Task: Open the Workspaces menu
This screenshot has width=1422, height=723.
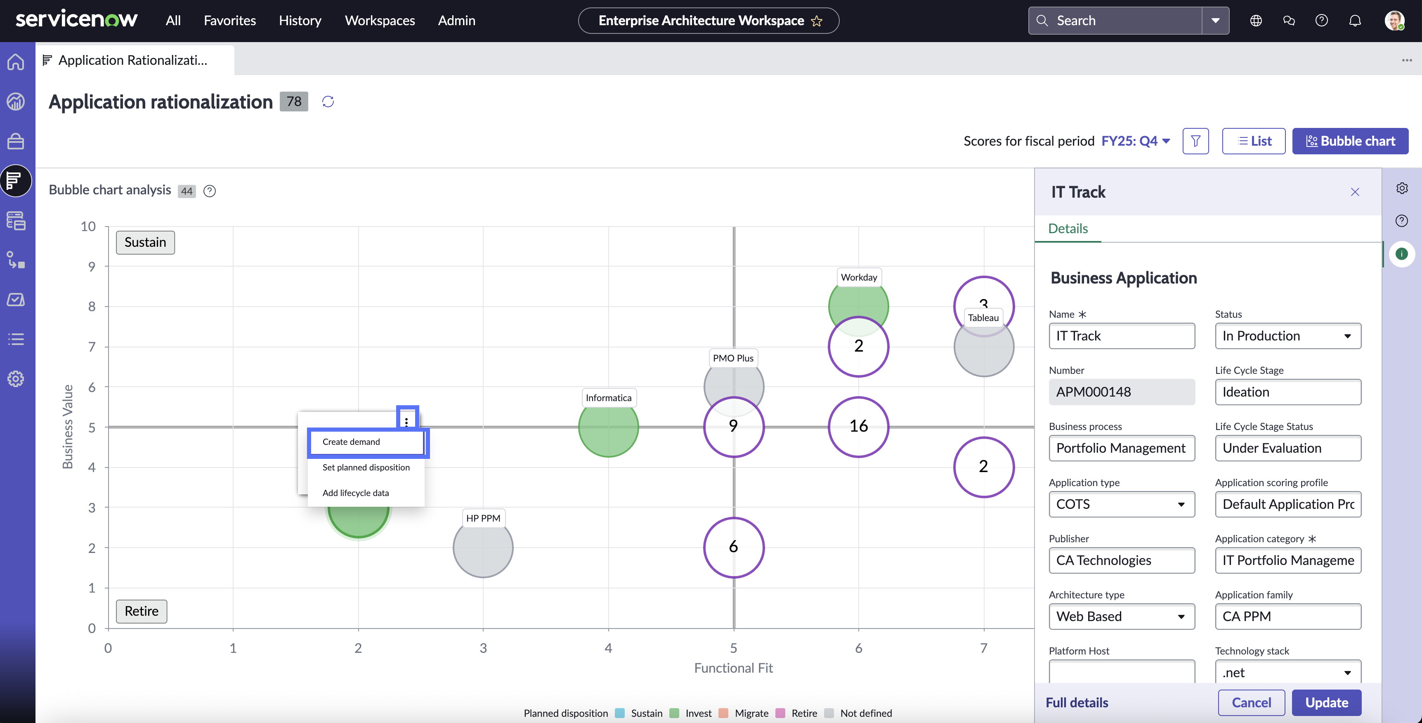Action: click(380, 20)
